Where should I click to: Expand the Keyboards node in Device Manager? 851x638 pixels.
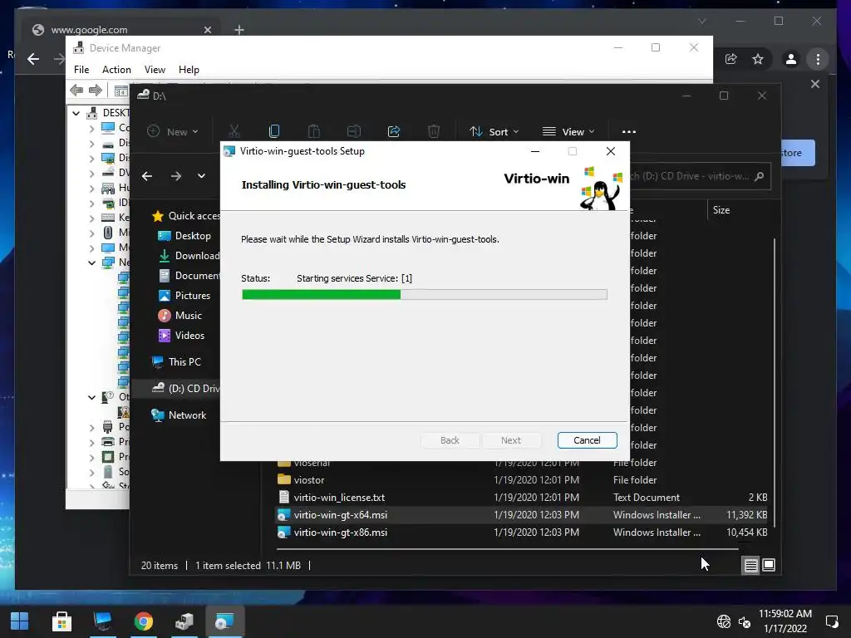click(x=91, y=218)
